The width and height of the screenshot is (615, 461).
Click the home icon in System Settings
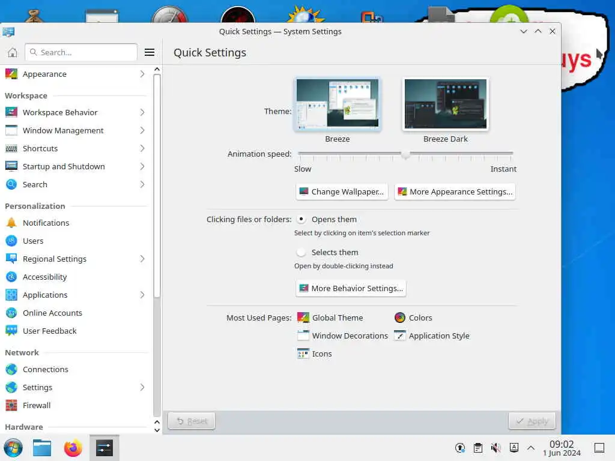[x=13, y=52]
